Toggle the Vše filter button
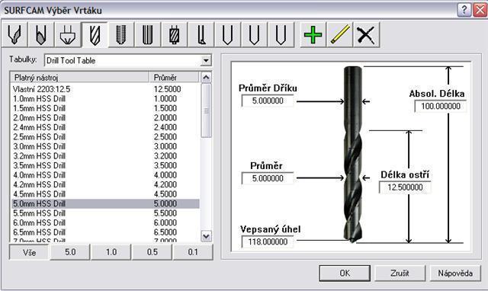This screenshot has height=291, width=488. (x=29, y=252)
